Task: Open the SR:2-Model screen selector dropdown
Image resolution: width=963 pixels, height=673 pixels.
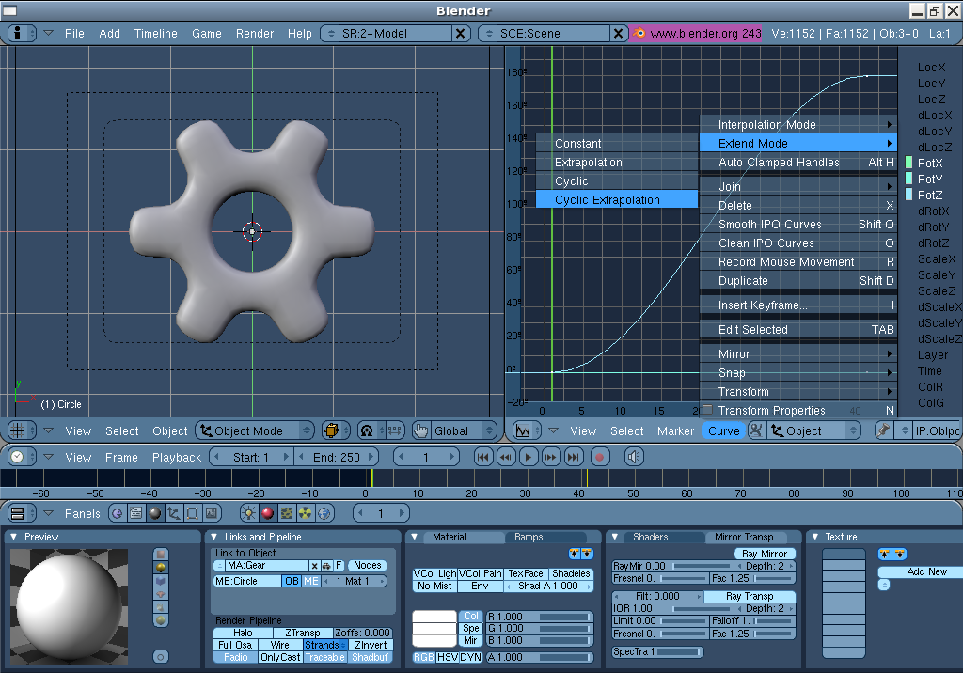Action: (330, 33)
